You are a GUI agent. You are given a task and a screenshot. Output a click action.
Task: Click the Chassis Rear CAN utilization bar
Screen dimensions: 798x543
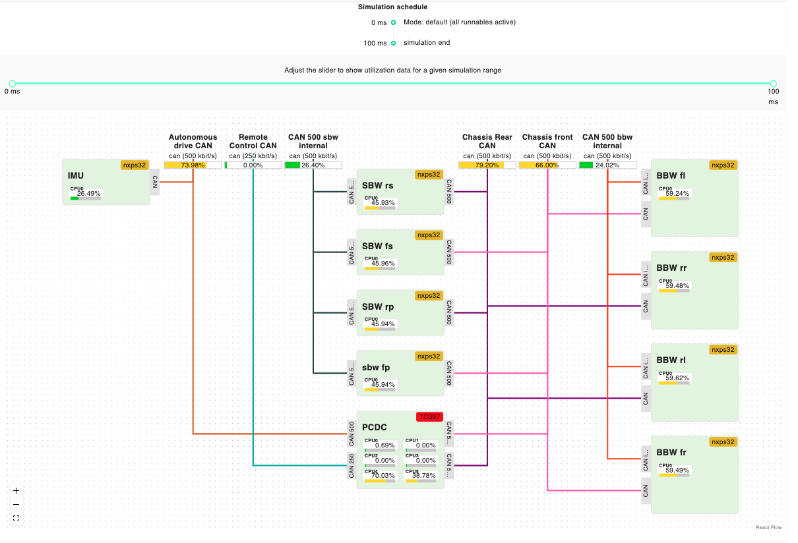[487, 165]
